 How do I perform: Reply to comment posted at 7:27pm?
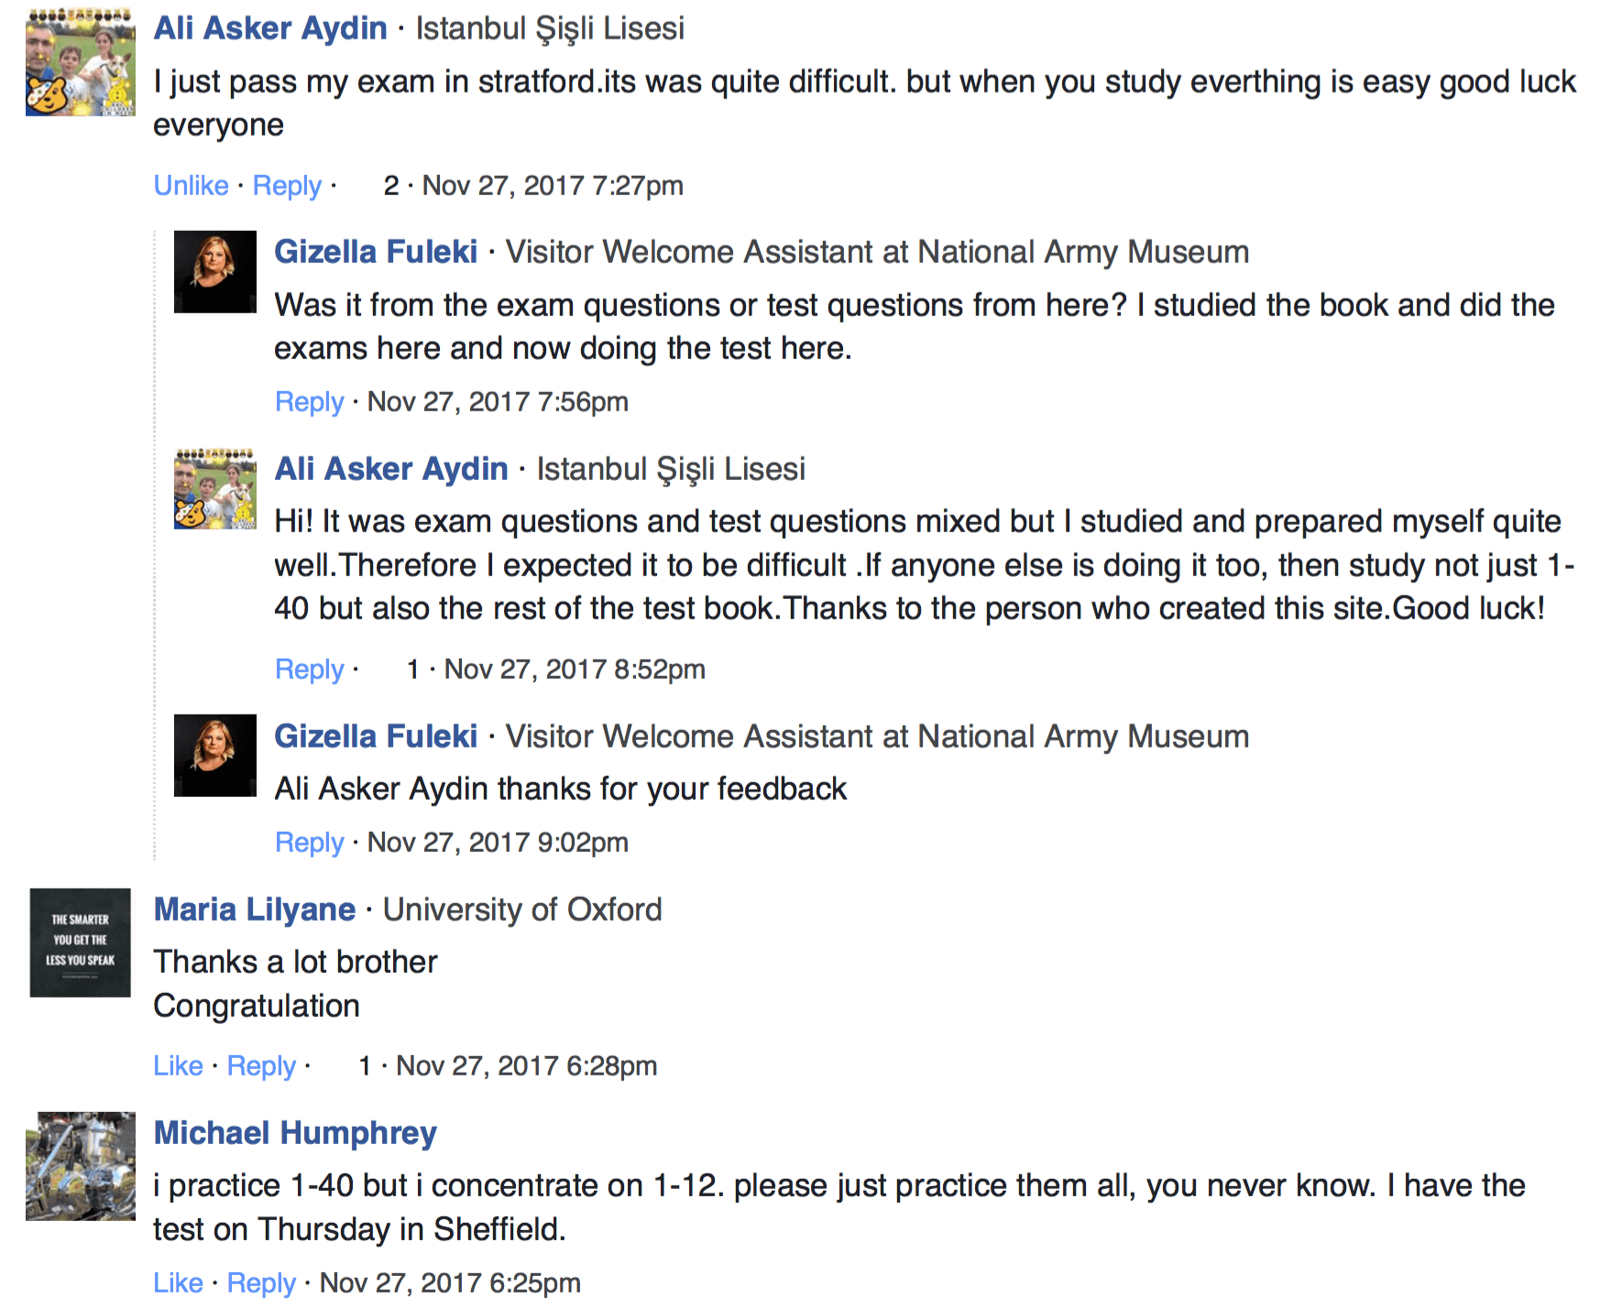pyautogui.click(x=287, y=186)
